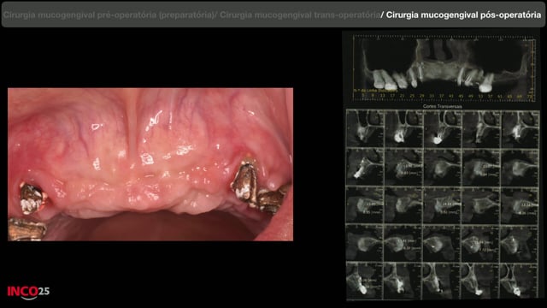Select 'Cirurgia mucogengival pré-operatória (preparatória)' heading

[x=109, y=15]
